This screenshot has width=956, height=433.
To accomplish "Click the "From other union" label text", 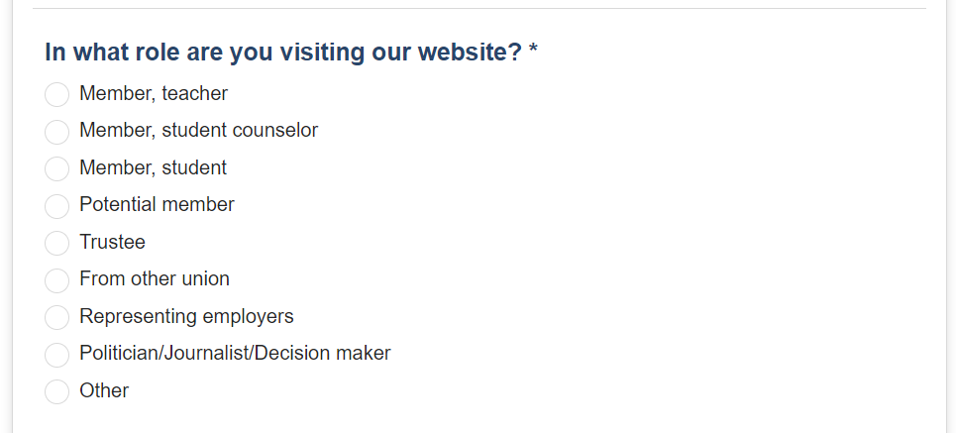I will tap(155, 278).
